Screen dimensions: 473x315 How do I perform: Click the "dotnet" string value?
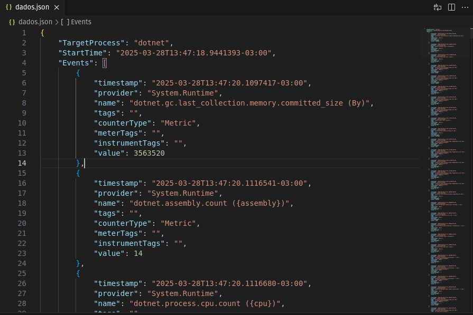click(x=152, y=43)
